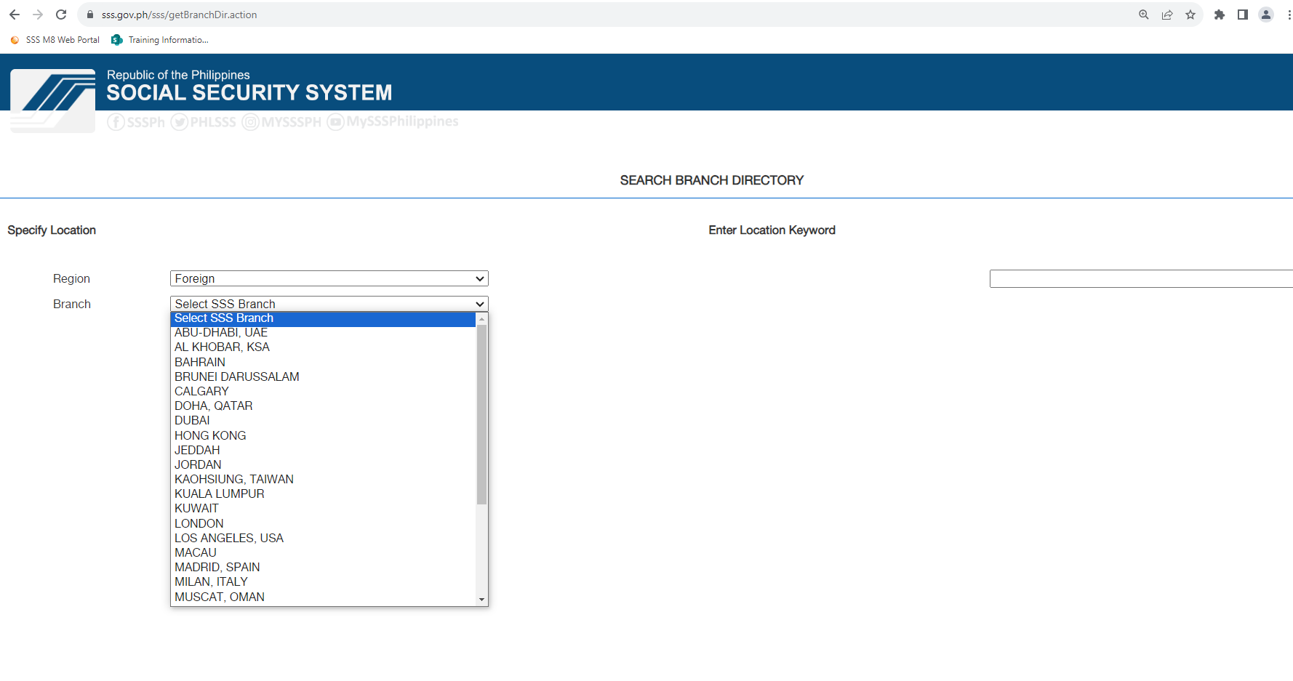The height and width of the screenshot is (681, 1293).
Task: Select ABU-DHABI, UAE branch option
Action: point(221,333)
